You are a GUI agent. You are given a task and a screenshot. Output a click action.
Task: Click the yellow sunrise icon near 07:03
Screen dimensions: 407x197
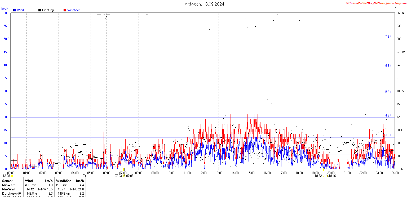click(x=124, y=176)
